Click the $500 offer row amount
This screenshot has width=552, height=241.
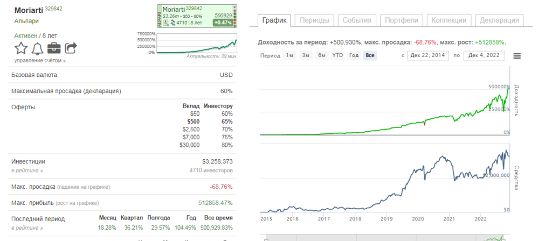(x=194, y=122)
